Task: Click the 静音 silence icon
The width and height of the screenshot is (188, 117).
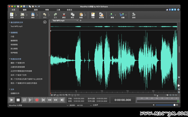Action: [x=111, y=15]
